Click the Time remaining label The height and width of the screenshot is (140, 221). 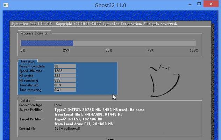coord(30,90)
